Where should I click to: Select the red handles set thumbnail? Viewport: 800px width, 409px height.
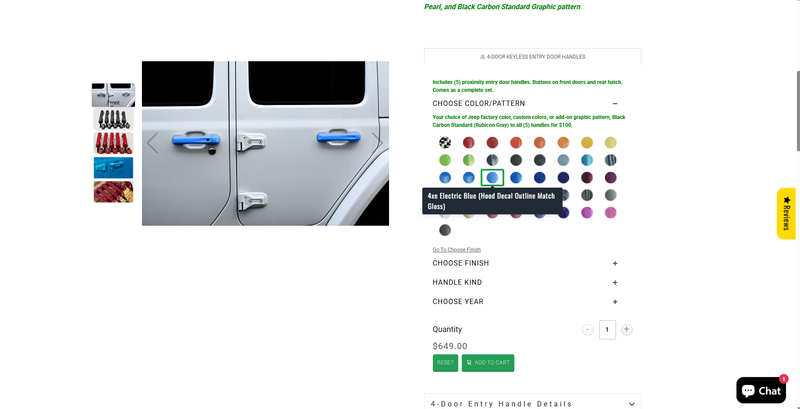[113, 143]
